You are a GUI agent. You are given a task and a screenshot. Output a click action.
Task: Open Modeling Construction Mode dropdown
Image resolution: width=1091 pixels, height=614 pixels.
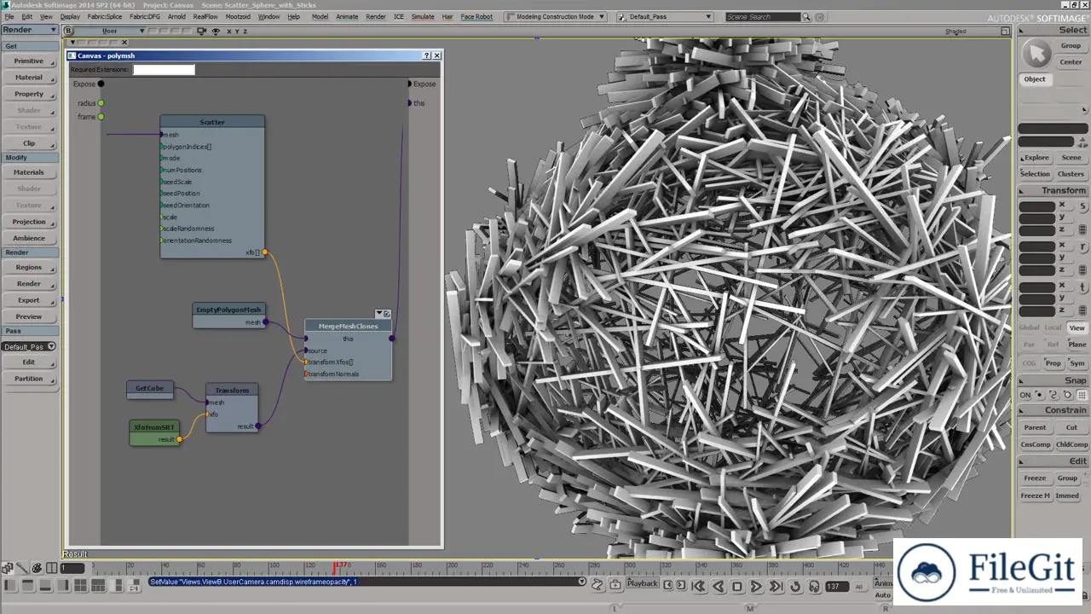click(554, 16)
